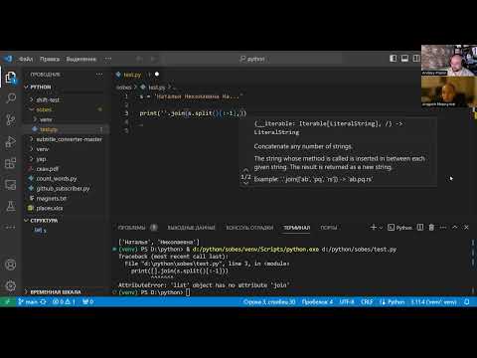The height and width of the screenshot is (358, 477).
Task: Expand the top-level venv folder
Action: tap(42, 149)
